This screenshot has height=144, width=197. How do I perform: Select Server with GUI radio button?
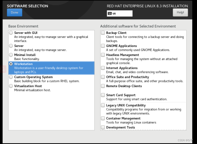[x=11, y=33]
